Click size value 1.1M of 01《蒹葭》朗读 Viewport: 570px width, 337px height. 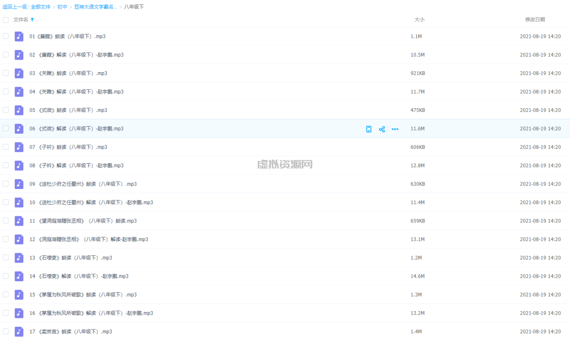(416, 37)
